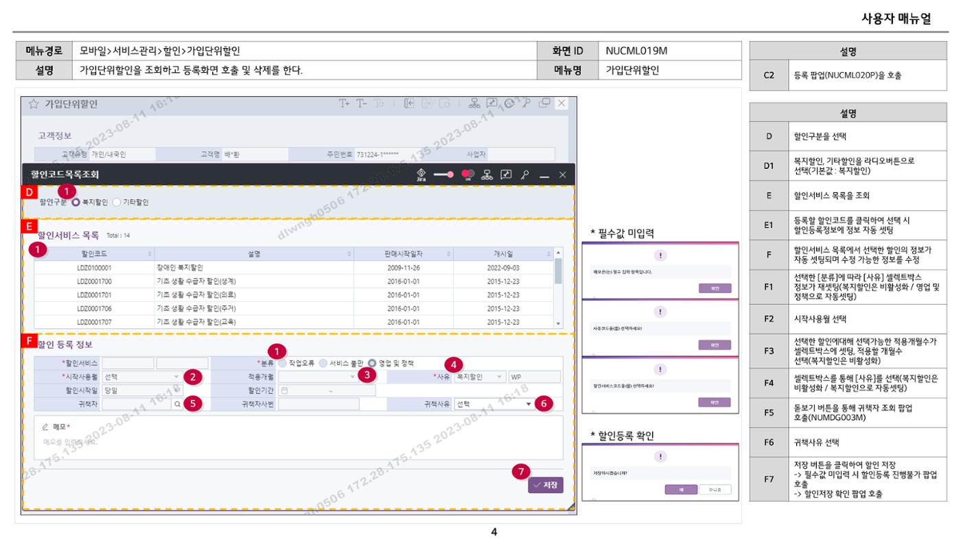The height and width of the screenshot is (541, 961).
Task: Click the calendar icon in 할인기간 field
Action: pos(285,391)
